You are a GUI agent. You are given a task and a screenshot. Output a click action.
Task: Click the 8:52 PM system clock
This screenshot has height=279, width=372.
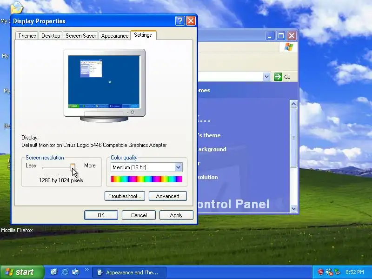(355, 272)
